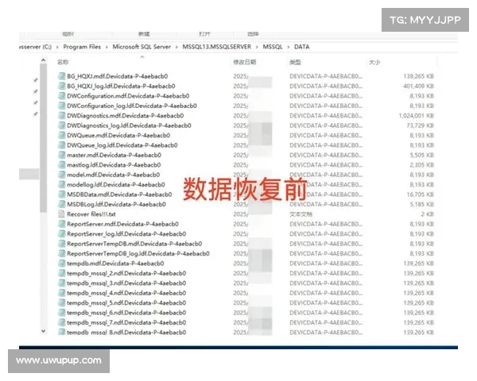Click icon of DWQueue.mdf file
The width and height of the screenshot is (477, 381).
point(62,135)
